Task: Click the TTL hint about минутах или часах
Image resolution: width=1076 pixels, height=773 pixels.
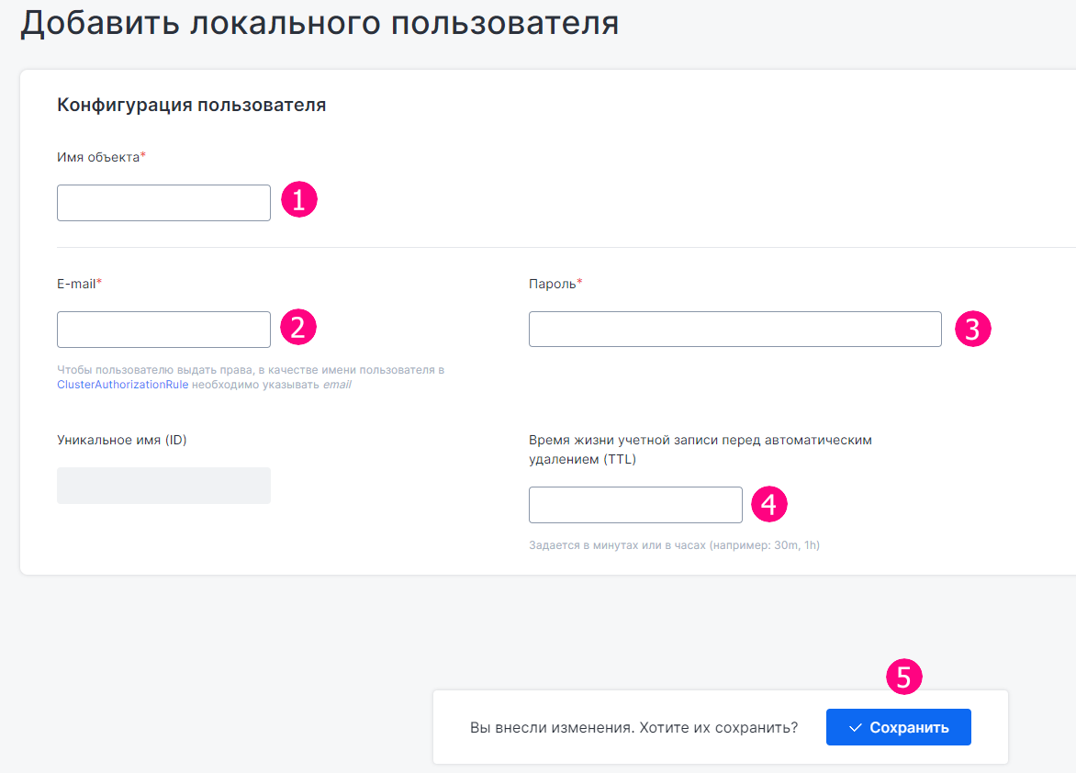Action: pyautogui.click(x=674, y=545)
